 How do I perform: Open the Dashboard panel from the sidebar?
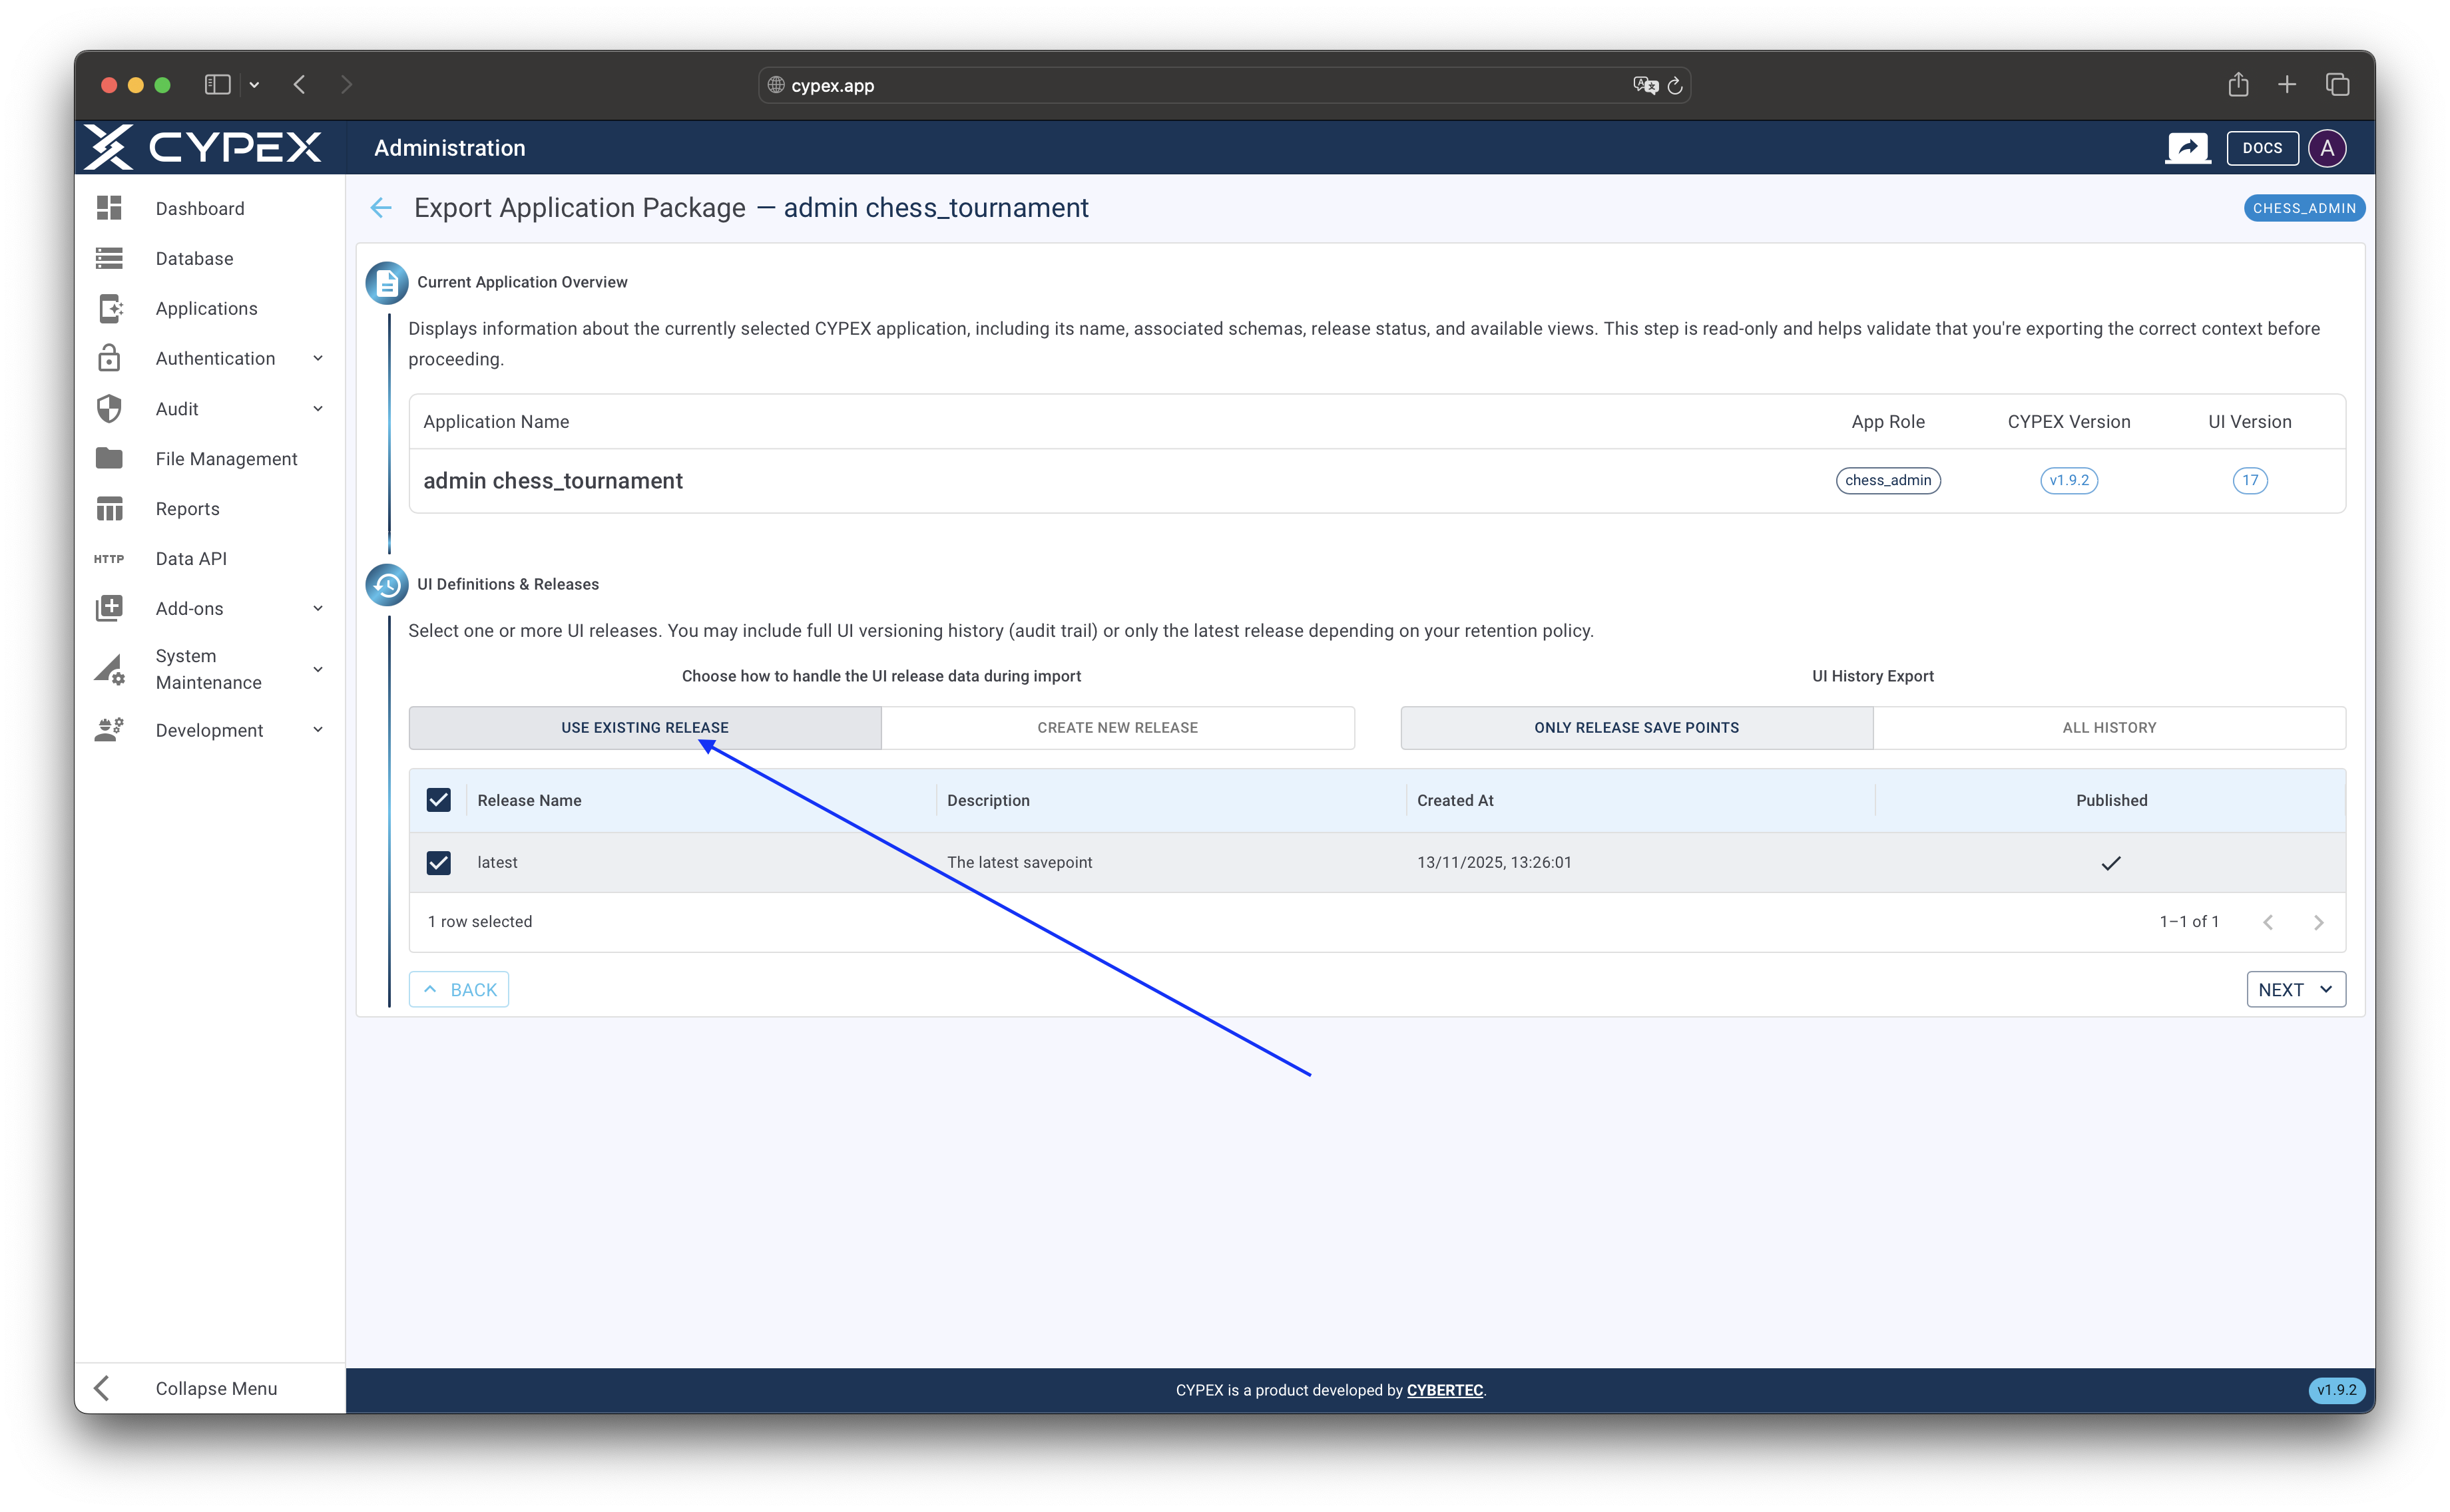click(200, 208)
